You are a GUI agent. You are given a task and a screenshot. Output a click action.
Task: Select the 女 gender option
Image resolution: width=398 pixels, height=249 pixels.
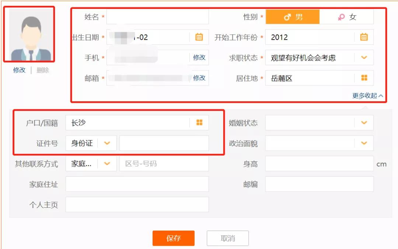[x=347, y=17]
